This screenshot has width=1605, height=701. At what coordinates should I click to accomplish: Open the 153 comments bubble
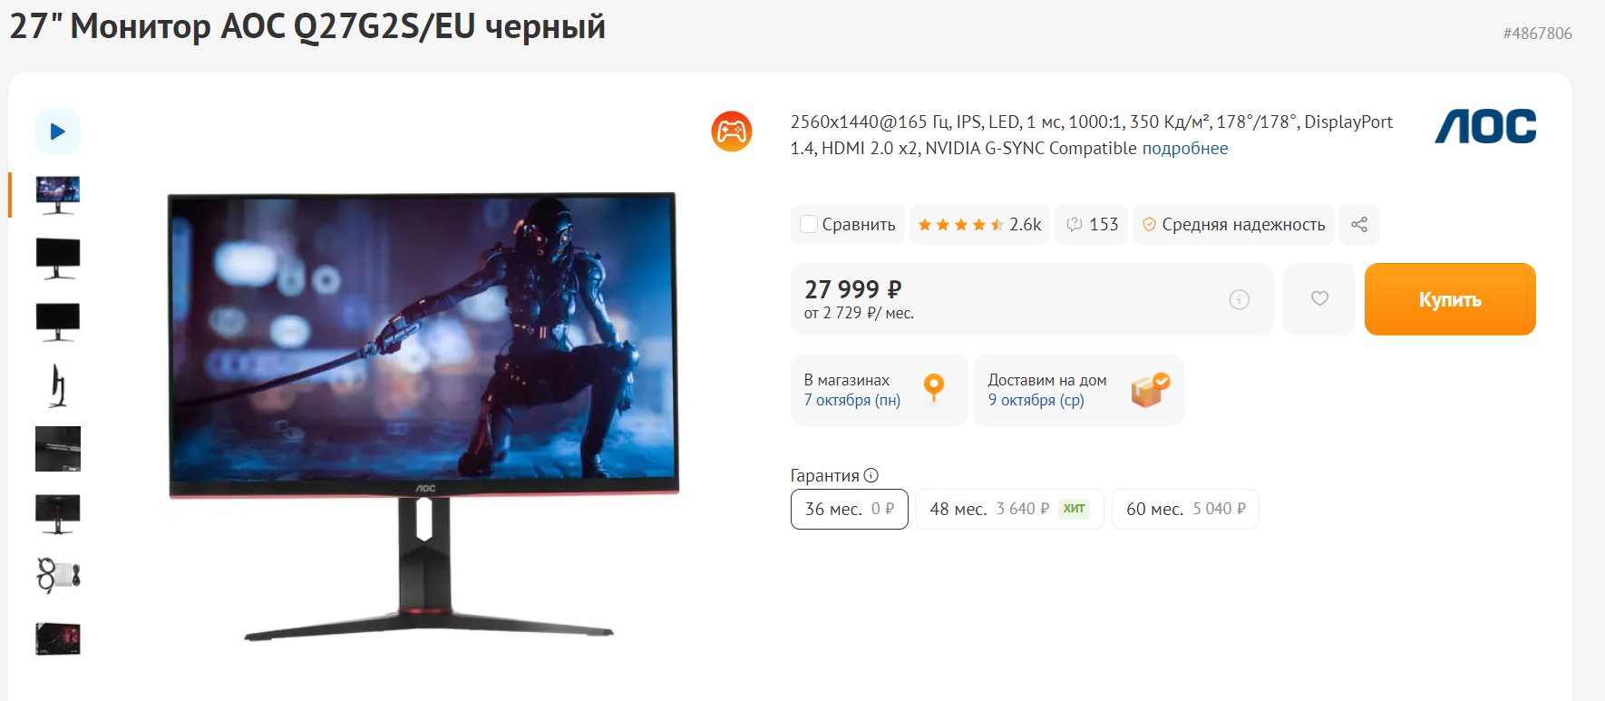pyautogui.click(x=1092, y=224)
